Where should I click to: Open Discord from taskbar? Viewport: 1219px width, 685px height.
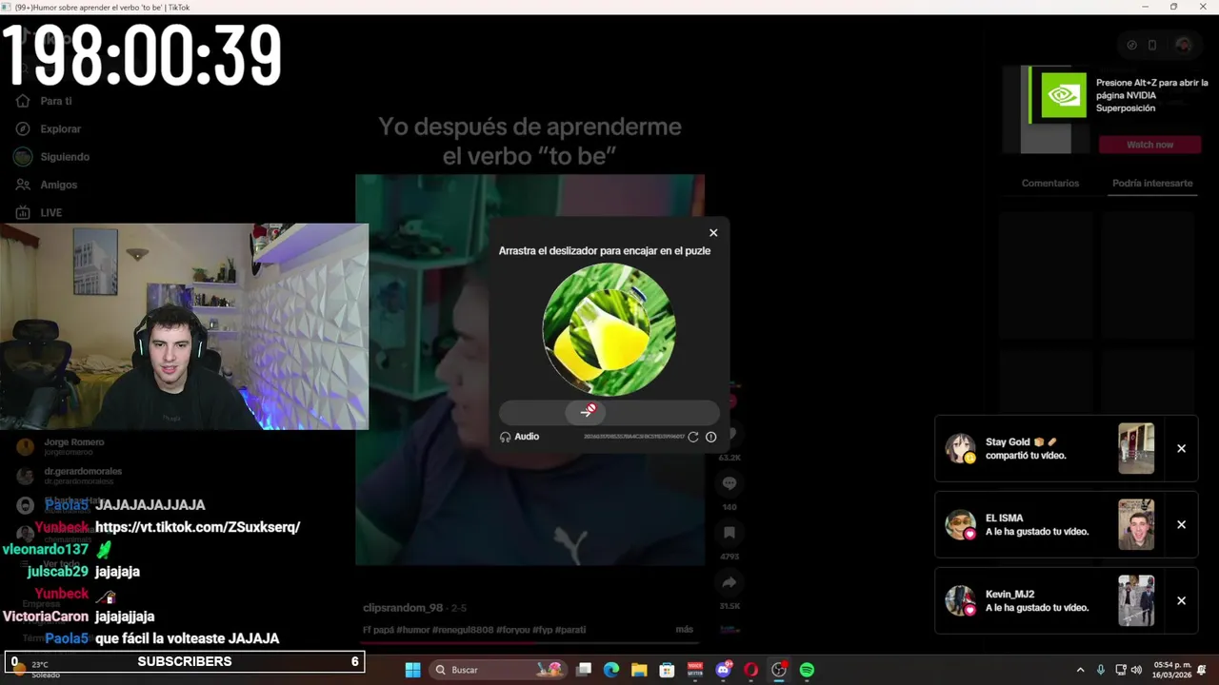click(723, 670)
